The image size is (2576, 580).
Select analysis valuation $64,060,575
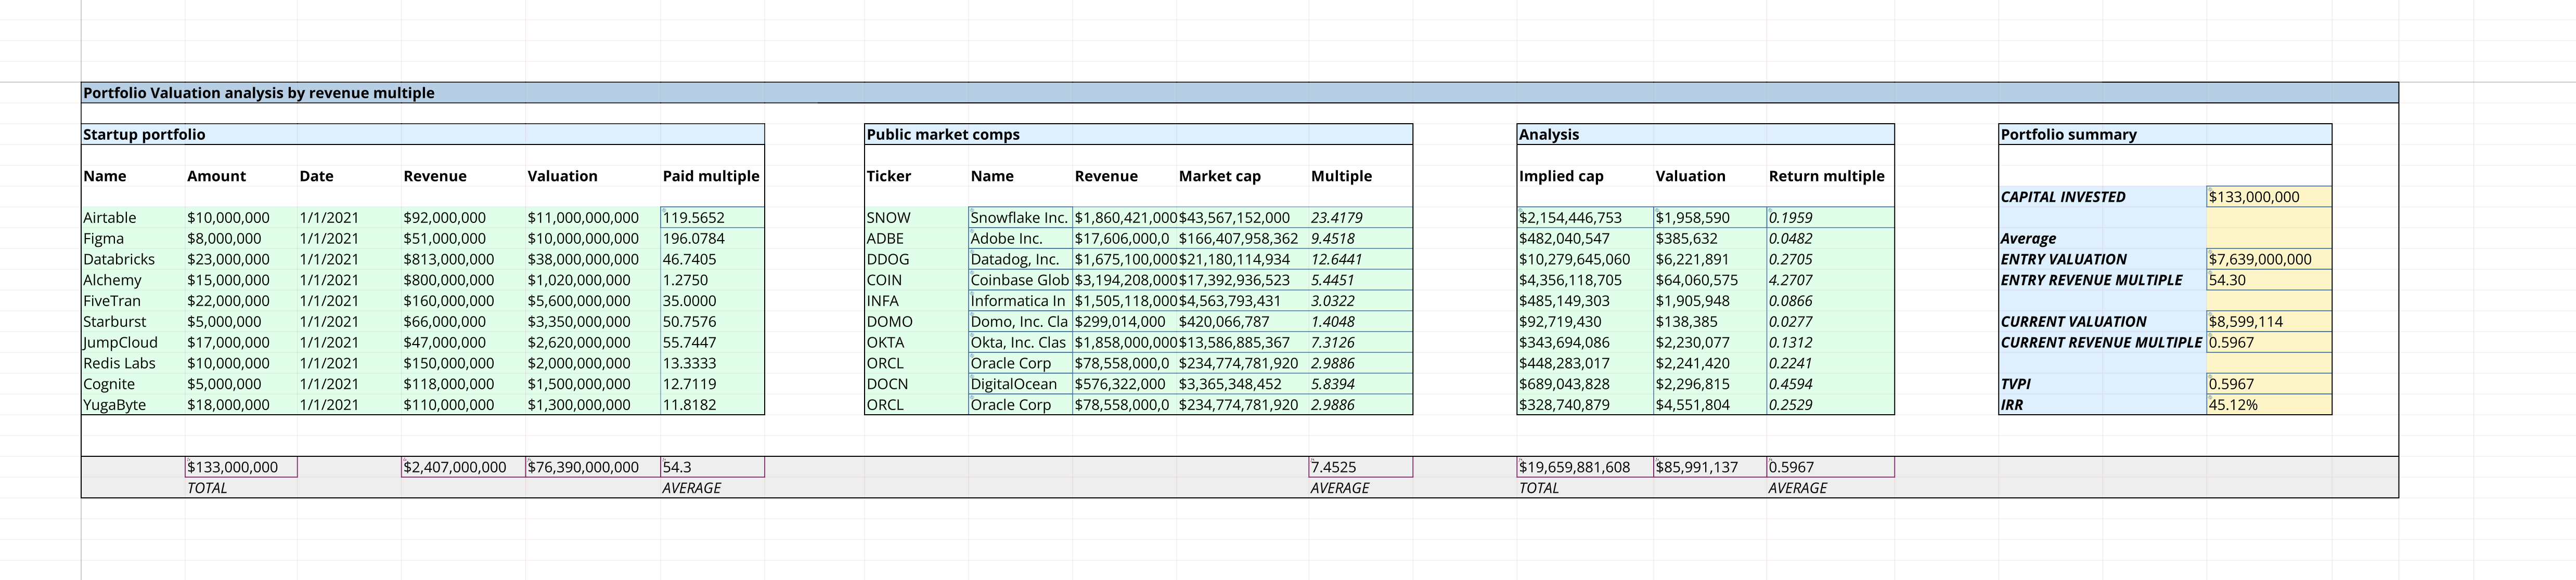[1710, 281]
